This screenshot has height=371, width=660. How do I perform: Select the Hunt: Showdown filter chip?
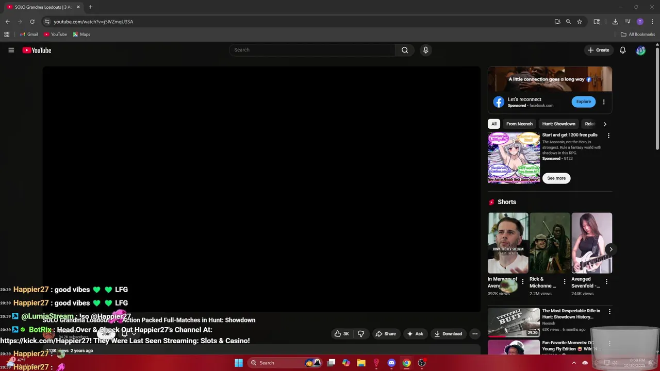click(x=558, y=124)
